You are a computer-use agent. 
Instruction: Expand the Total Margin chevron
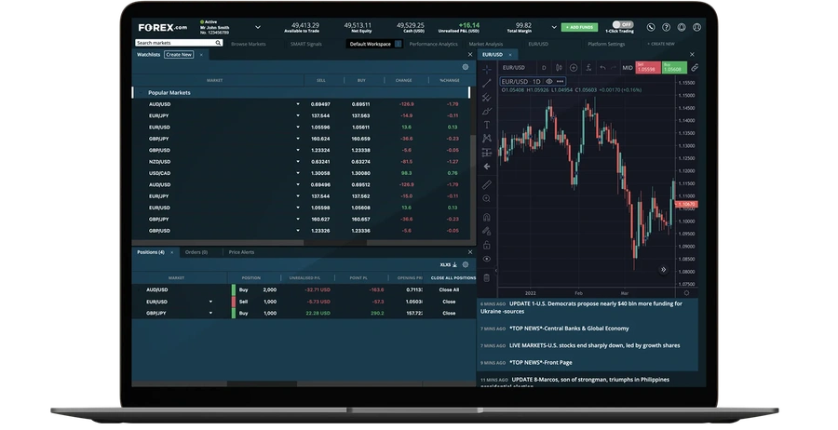click(554, 27)
